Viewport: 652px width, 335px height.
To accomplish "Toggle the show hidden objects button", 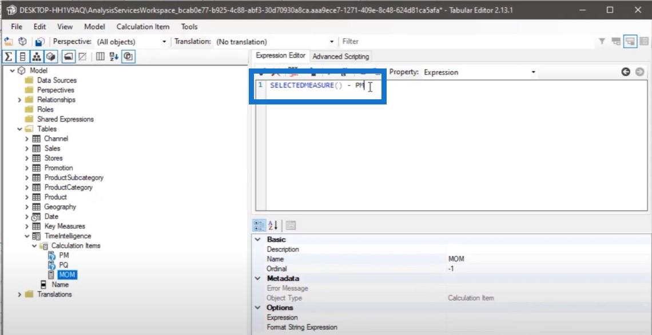I will click(82, 56).
